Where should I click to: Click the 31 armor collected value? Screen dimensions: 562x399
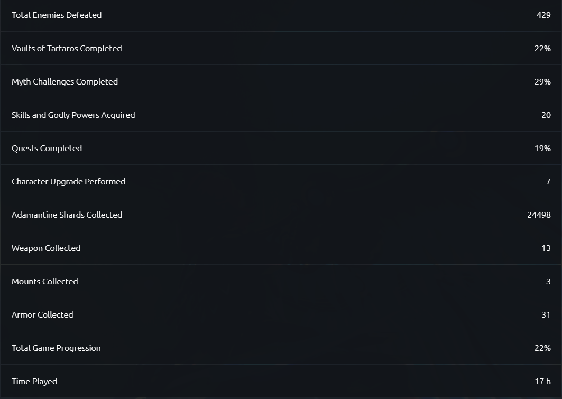(546, 315)
